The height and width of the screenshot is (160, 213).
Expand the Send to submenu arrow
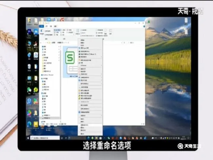[101, 115]
